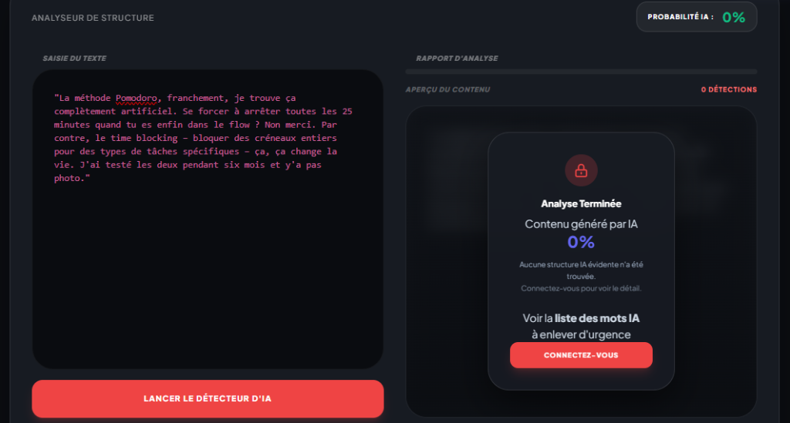Click inside the text input area
790x423 pixels.
point(208,220)
